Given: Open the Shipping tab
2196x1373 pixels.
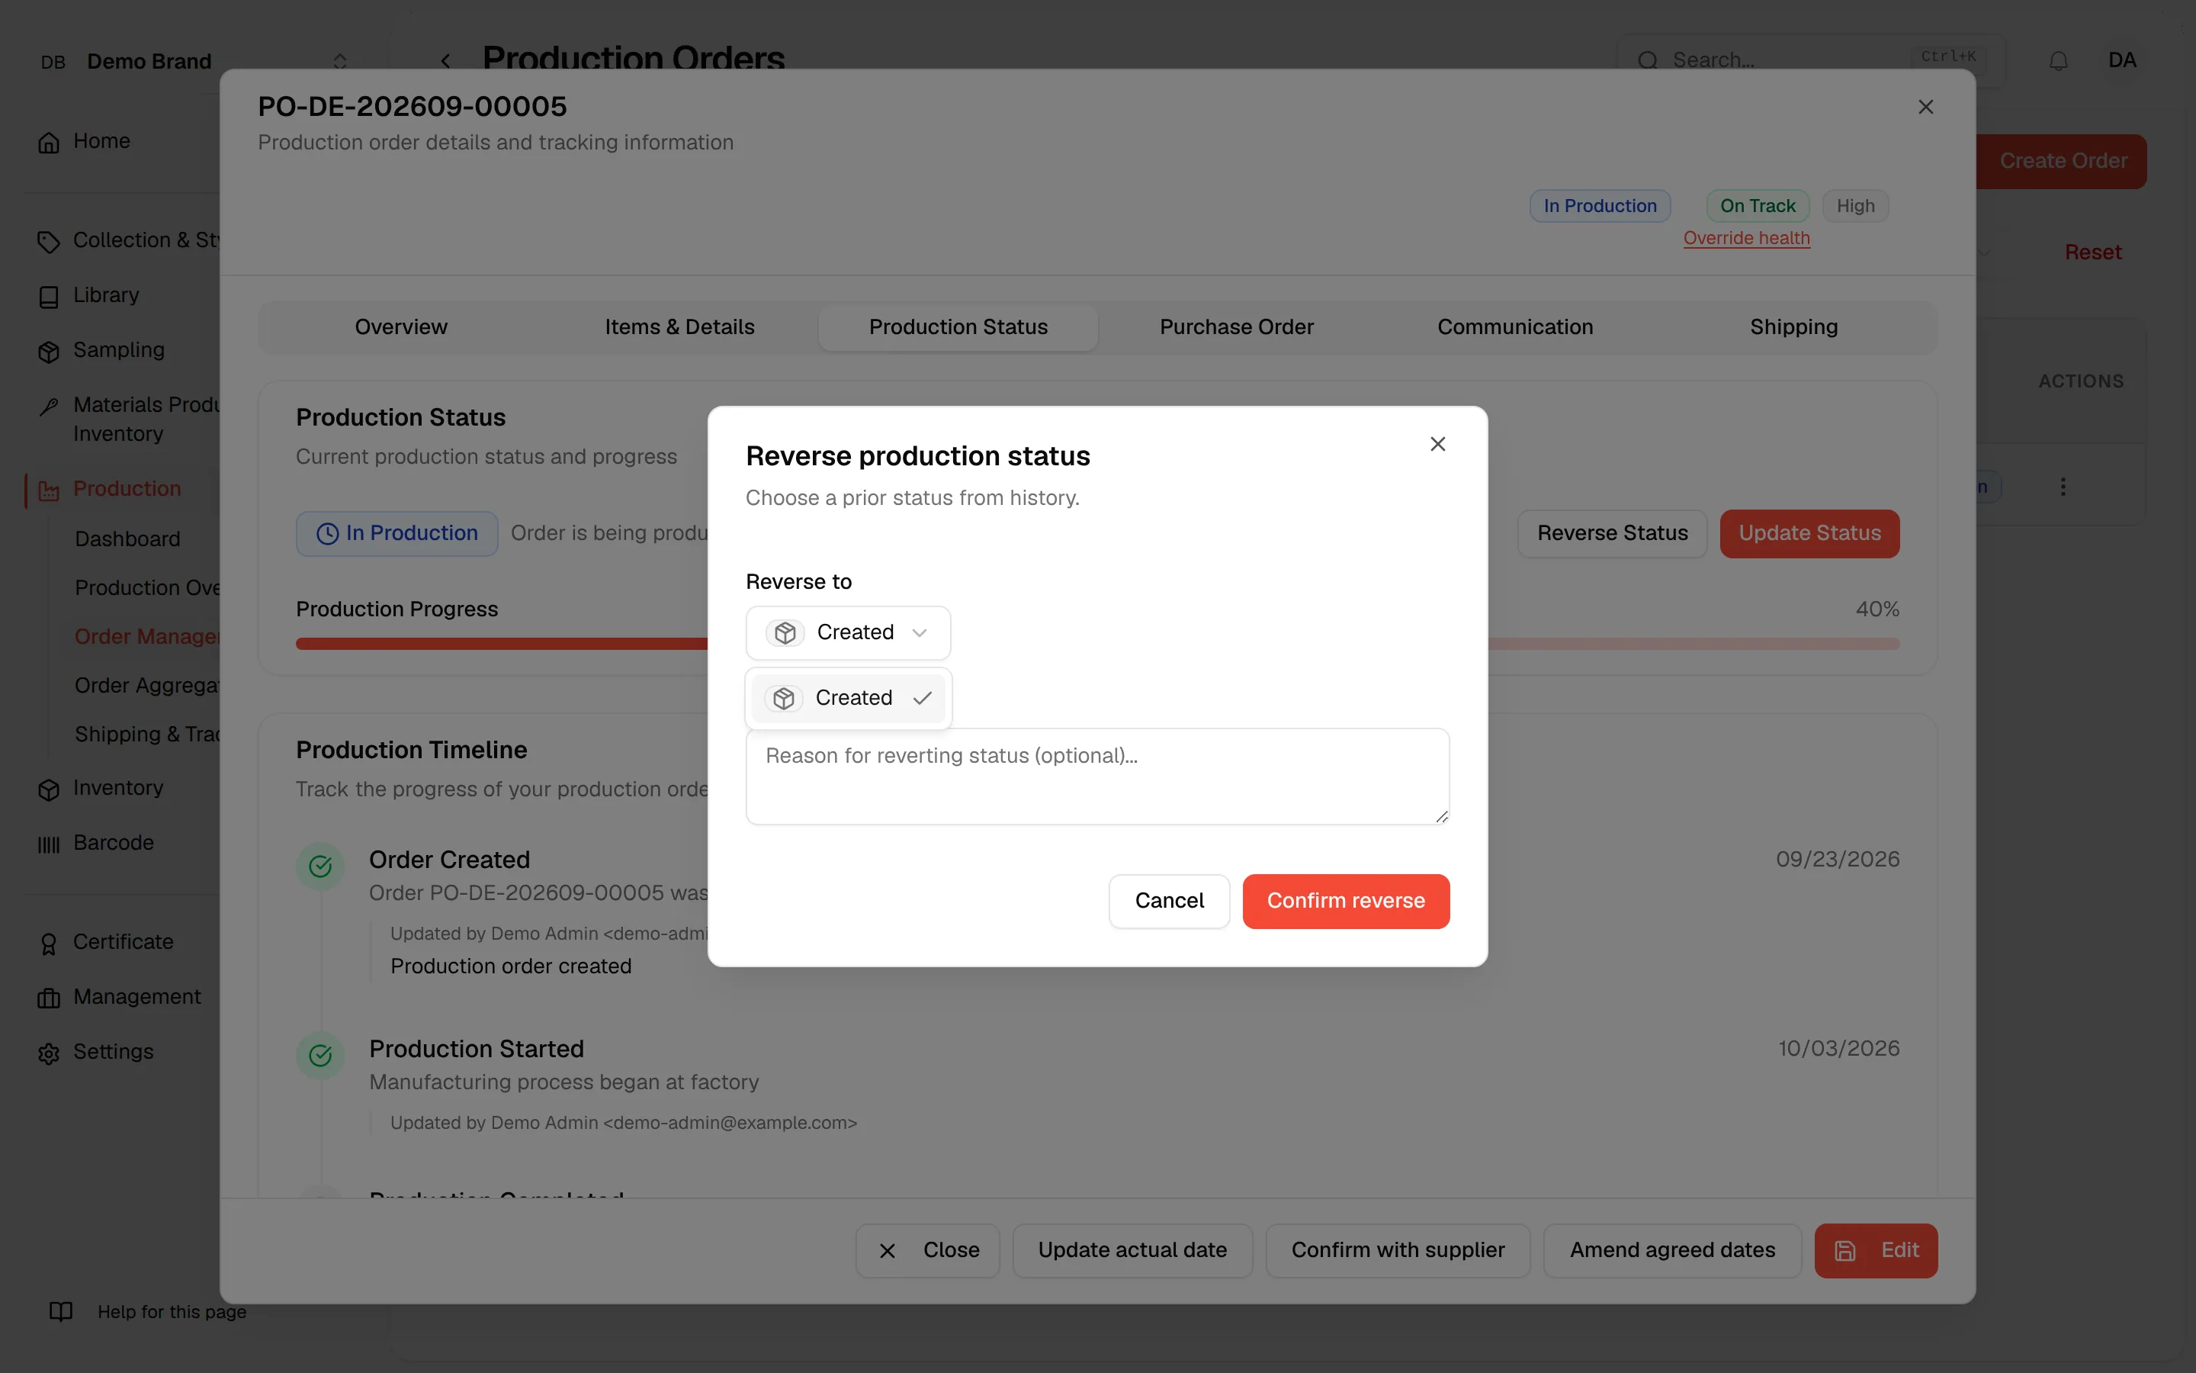Looking at the screenshot, I should (1793, 327).
